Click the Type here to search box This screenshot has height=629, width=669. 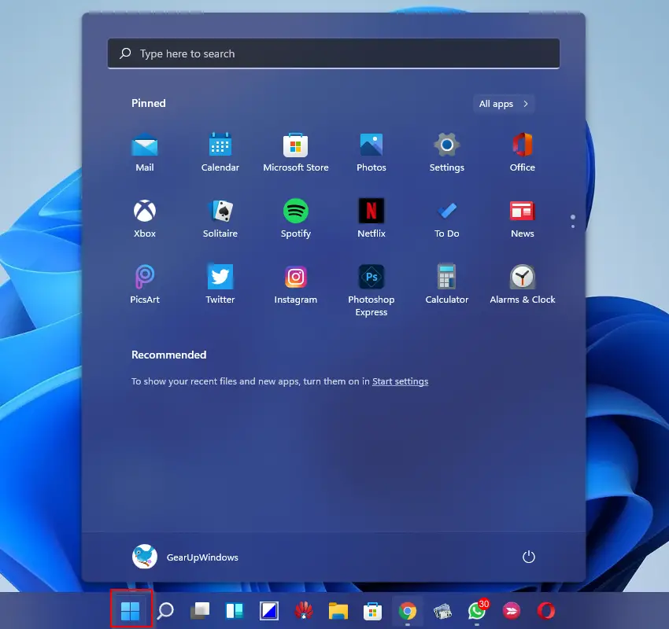[x=334, y=53]
